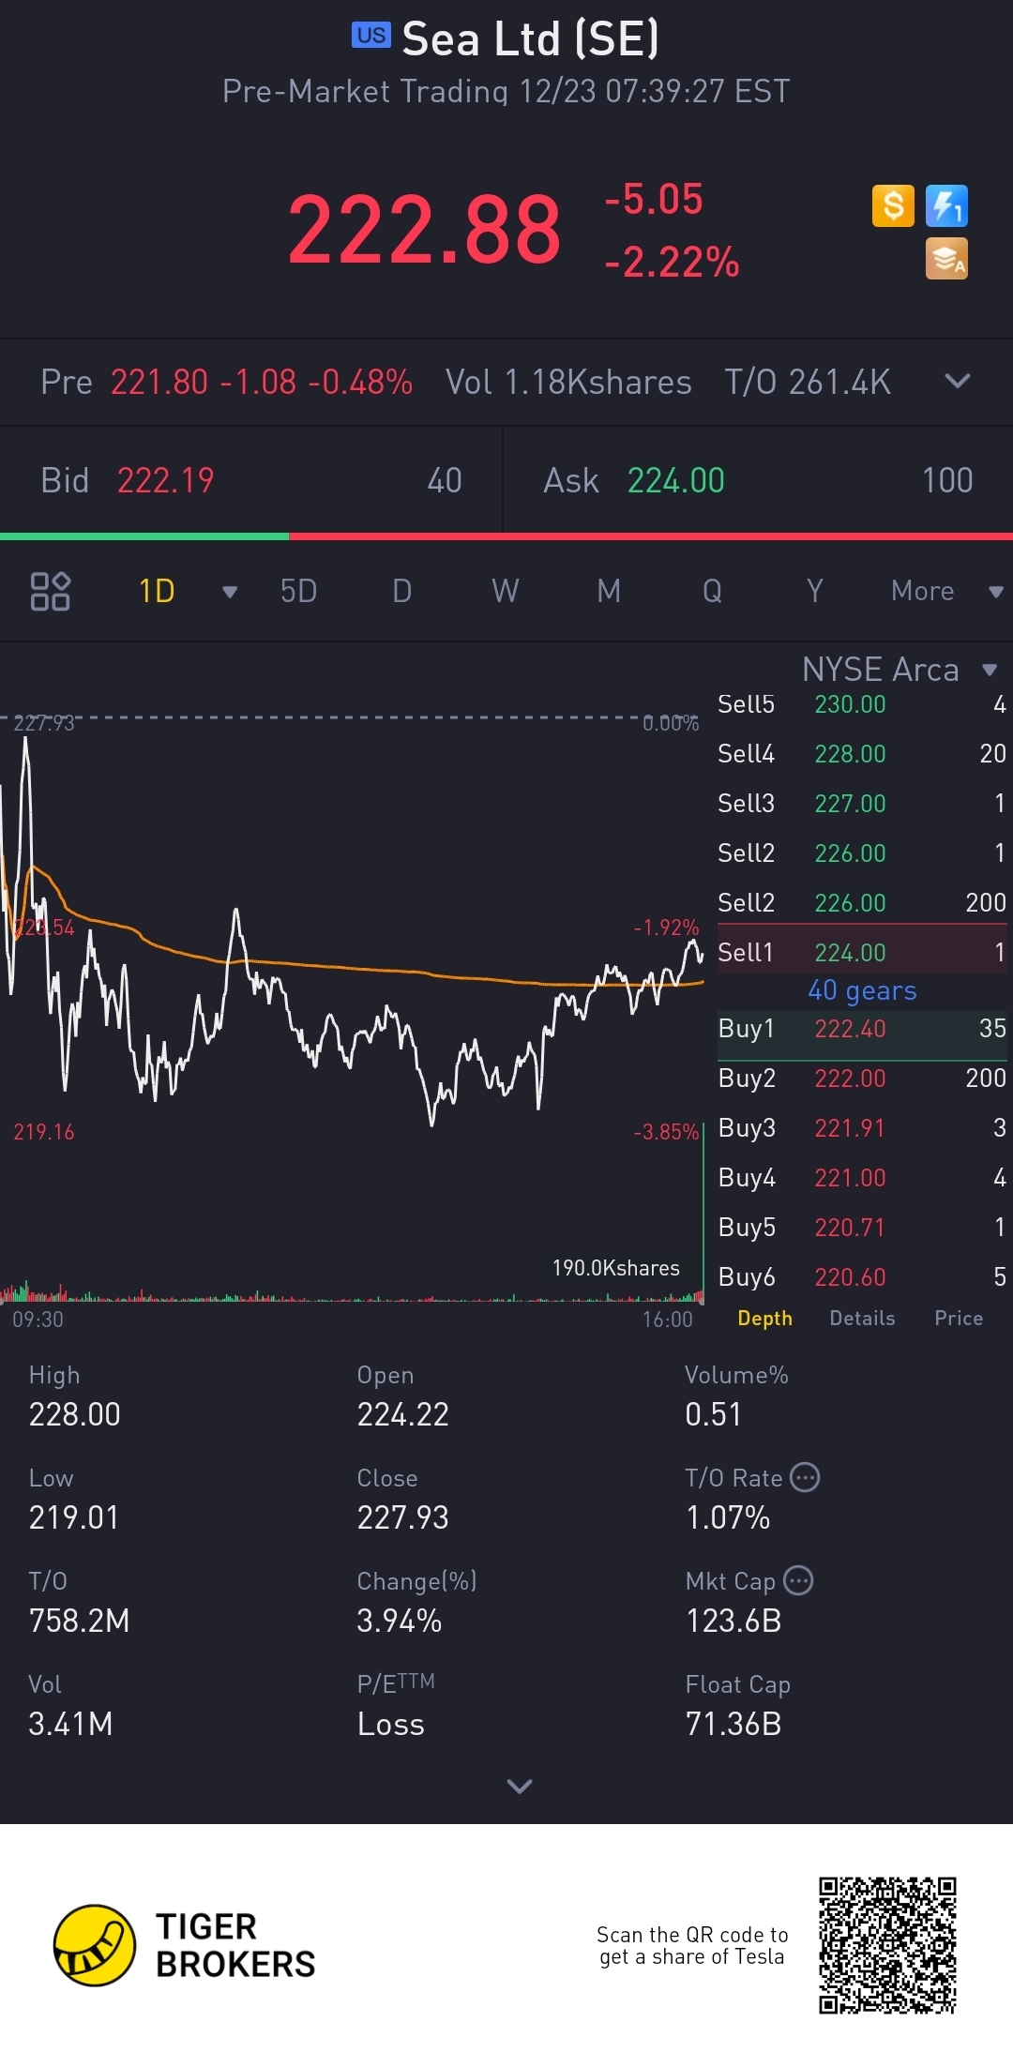The image size is (1013, 2067).
Task: Open T/O Rate info bubble icon
Action: click(x=805, y=1477)
